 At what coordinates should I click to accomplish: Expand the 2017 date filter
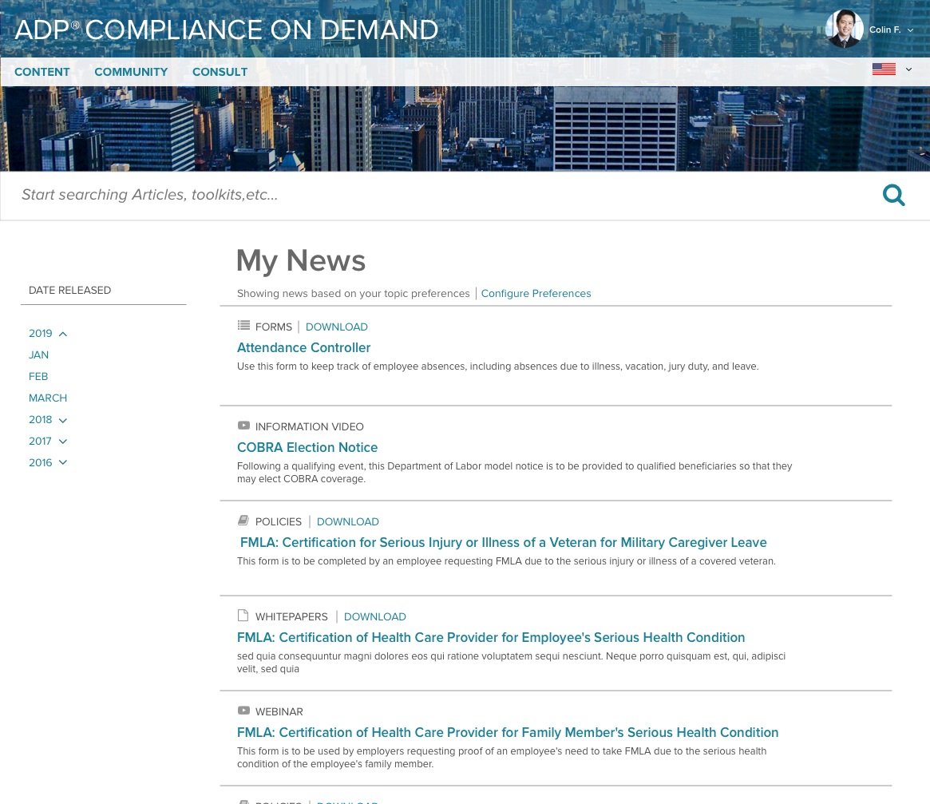coord(63,442)
